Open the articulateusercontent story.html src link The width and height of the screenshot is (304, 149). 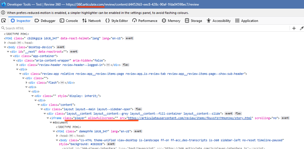click(x=190, y=118)
